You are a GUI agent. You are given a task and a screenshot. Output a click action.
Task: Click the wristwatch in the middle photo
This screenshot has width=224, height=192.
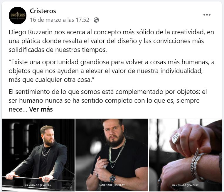(113, 178)
